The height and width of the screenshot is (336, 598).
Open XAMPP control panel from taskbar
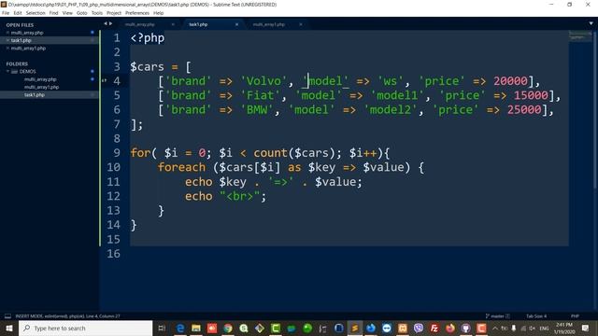pos(403,328)
